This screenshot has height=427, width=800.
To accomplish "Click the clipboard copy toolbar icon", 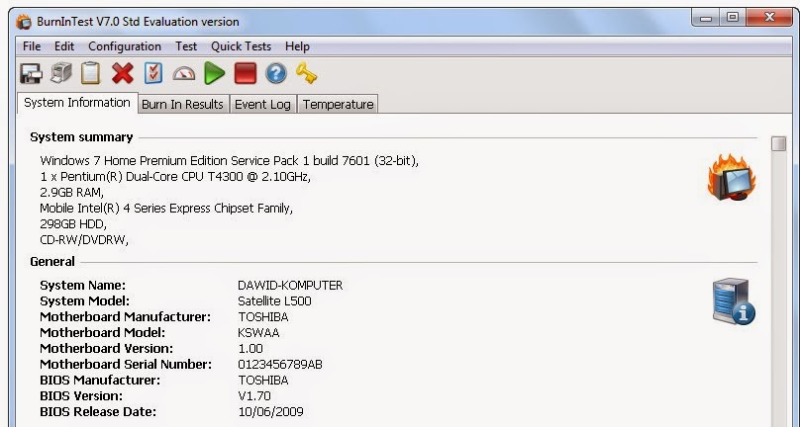I will click(x=91, y=73).
